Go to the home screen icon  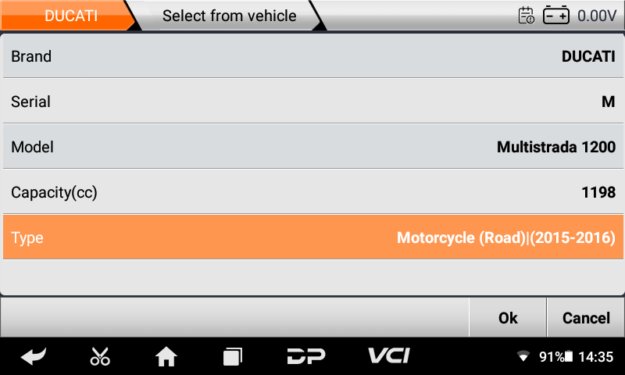[166, 357]
